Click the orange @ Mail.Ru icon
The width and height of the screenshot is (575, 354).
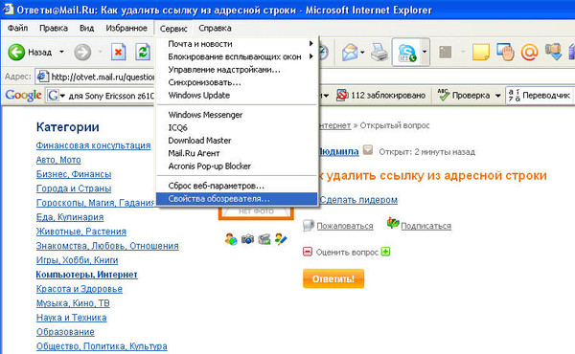pos(530,52)
